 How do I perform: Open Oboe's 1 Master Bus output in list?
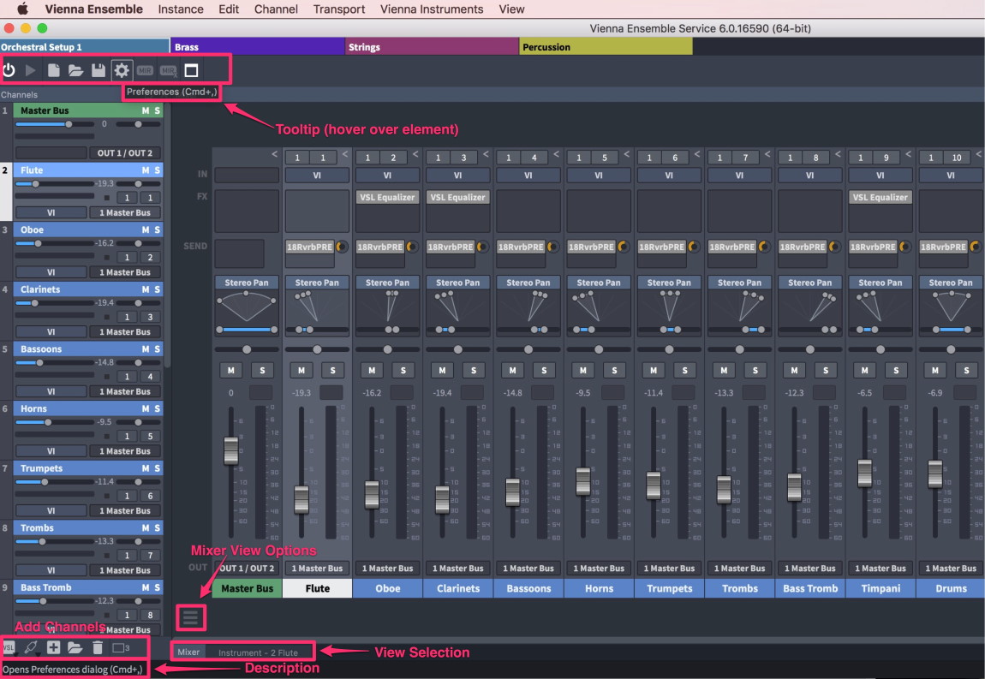pyautogui.click(x=124, y=272)
